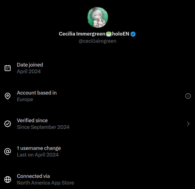The width and height of the screenshot is (195, 189).
Task: Select the 1 username change label
Action: point(39,148)
